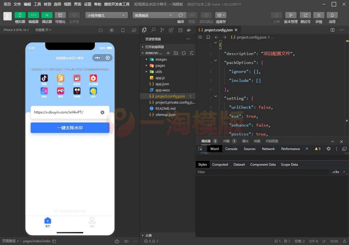Screen dimensions: 349x245
Task: Click the Cloud Development (云开发) icon
Action: 74,15
